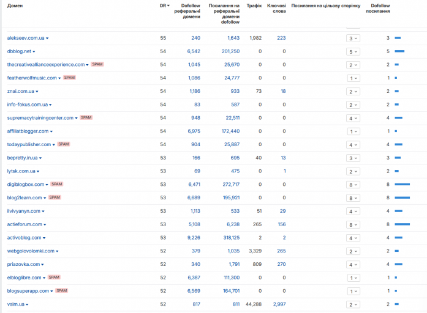
Task: Open 201,250 dofollow links value
Action: pos(231,51)
